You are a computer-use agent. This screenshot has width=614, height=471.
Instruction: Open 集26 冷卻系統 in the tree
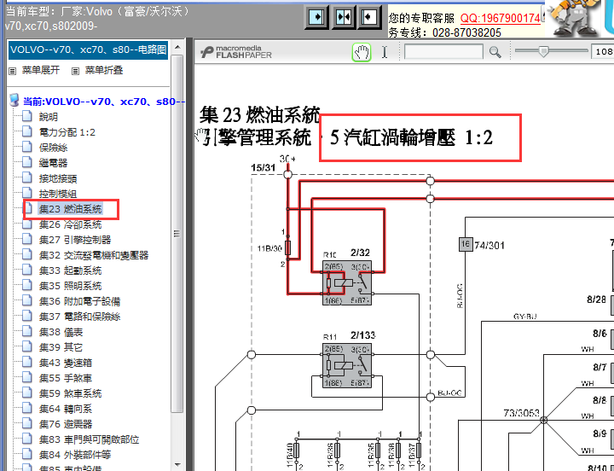tap(71, 224)
